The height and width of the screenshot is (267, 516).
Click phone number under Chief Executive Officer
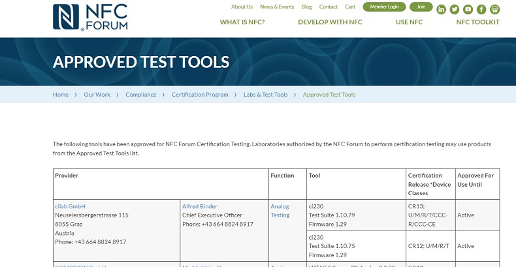pos(218,224)
